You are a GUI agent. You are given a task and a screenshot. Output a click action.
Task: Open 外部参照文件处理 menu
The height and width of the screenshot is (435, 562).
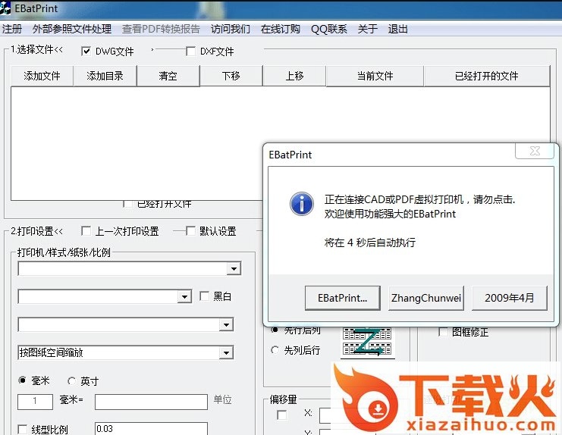point(72,29)
